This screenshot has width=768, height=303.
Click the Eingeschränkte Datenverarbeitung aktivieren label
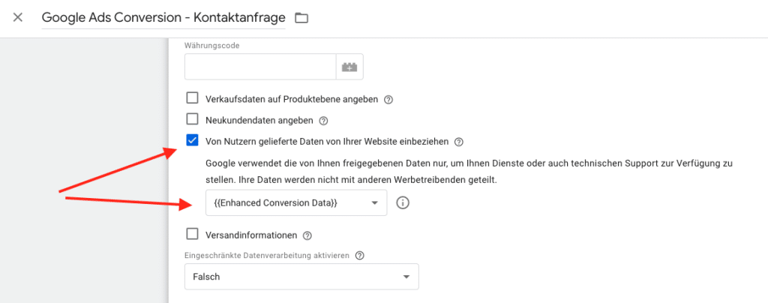tap(268, 256)
